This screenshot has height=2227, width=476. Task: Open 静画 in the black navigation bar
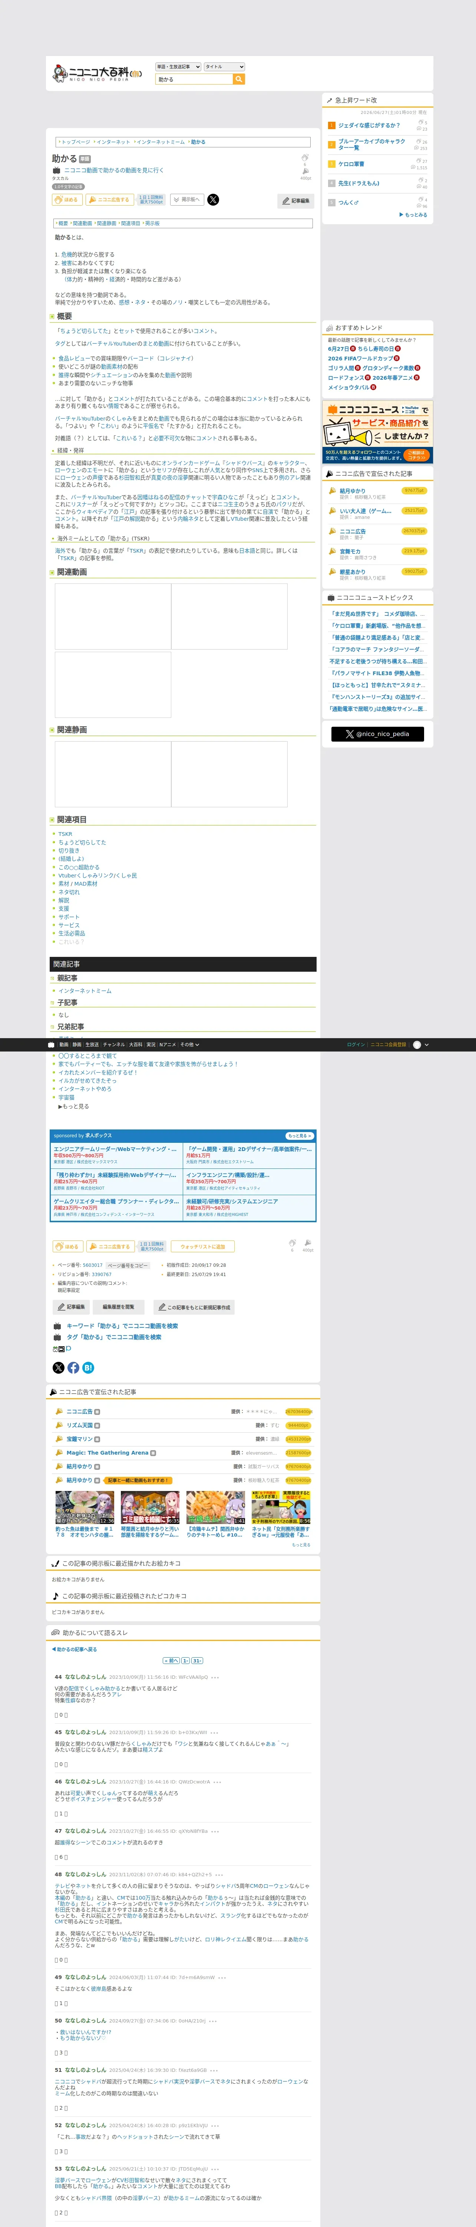tap(77, 1044)
